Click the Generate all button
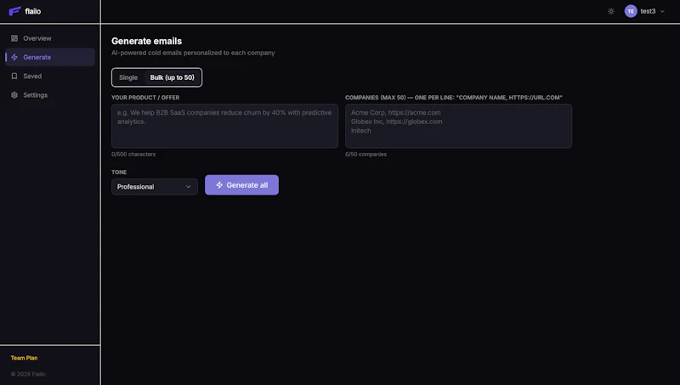Image resolution: width=680 pixels, height=385 pixels. click(x=241, y=185)
